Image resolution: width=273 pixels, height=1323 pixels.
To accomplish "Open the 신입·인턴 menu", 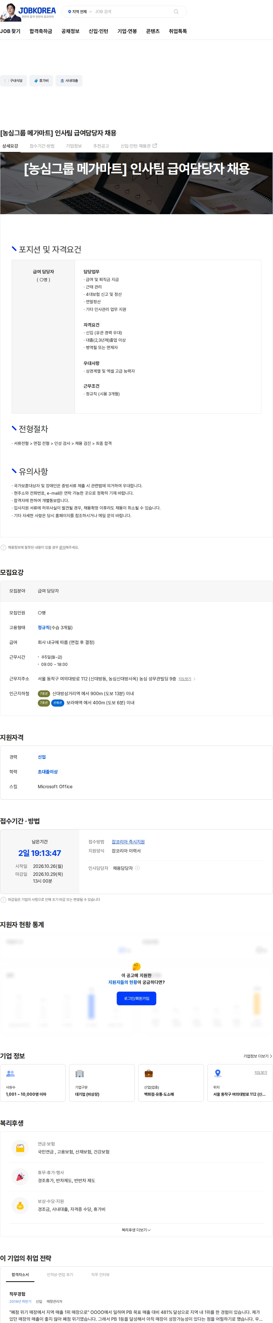I will [x=98, y=31].
